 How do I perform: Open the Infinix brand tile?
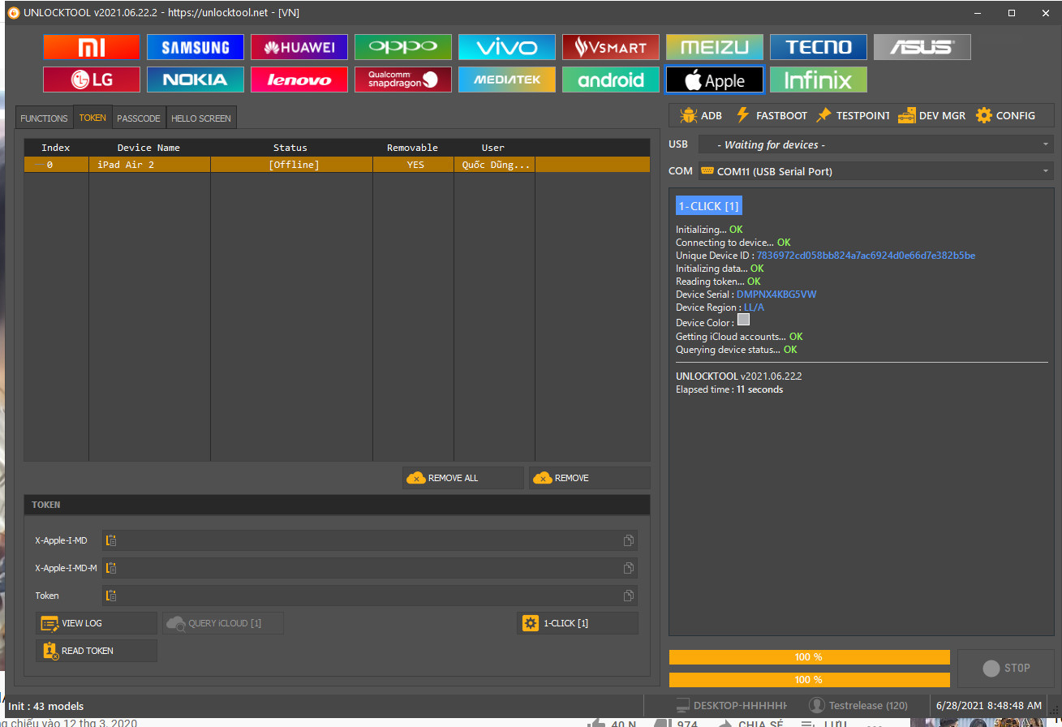[x=819, y=80]
